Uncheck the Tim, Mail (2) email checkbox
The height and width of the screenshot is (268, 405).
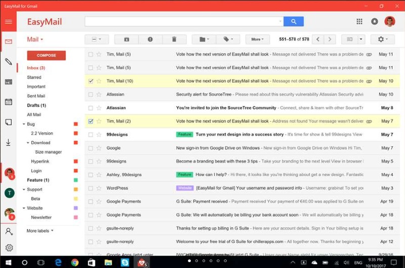pos(91,121)
